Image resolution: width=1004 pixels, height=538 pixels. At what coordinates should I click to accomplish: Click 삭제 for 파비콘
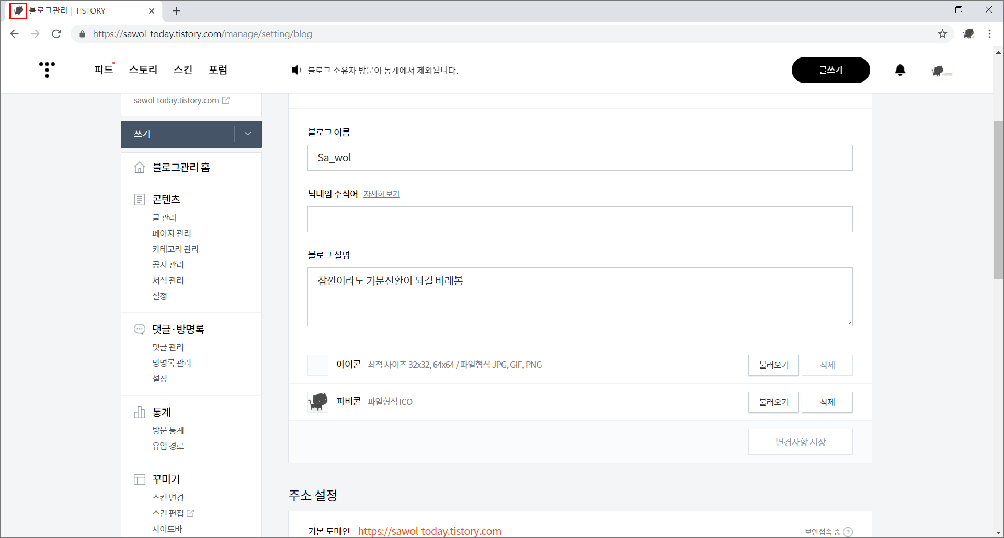[827, 402]
